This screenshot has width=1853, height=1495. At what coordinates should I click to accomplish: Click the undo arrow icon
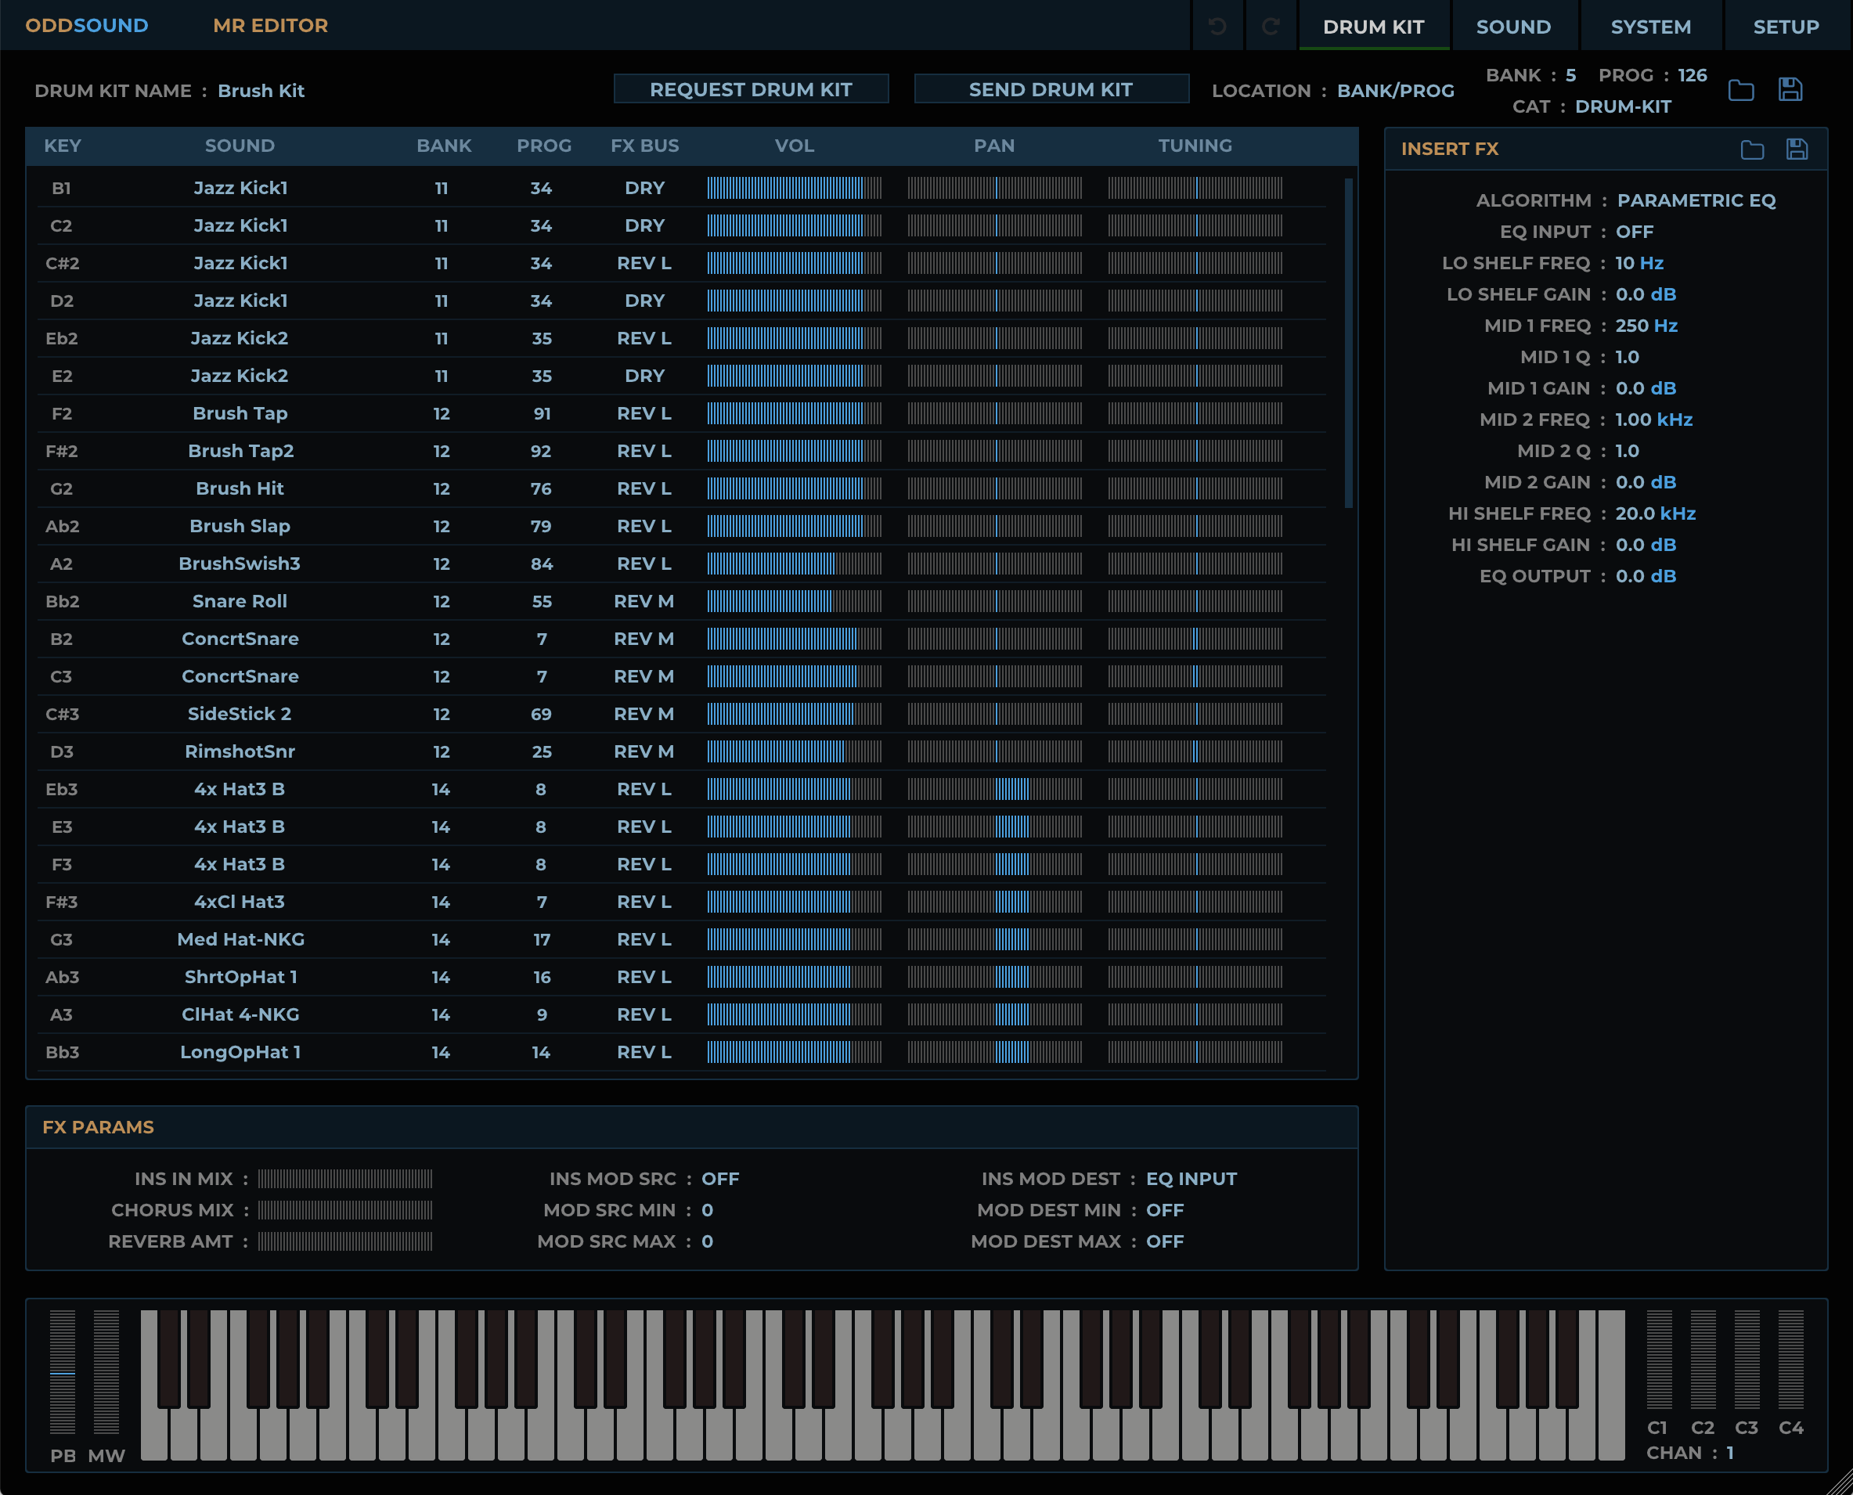click(1217, 26)
